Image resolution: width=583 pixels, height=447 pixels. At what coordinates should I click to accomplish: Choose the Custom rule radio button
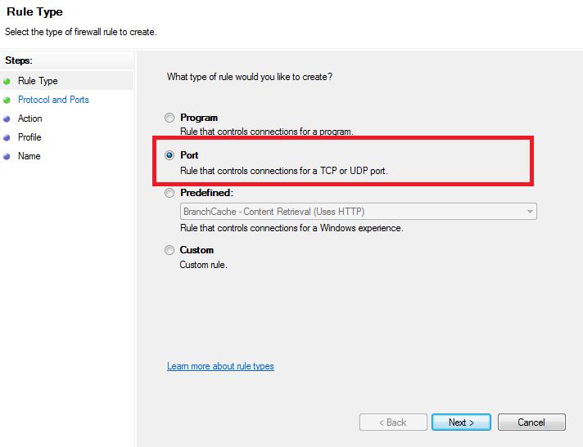(x=169, y=250)
